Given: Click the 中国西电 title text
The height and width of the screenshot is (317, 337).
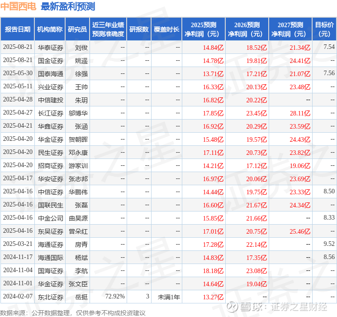Looking at the screenshot, I should click(x=18, y=6).
